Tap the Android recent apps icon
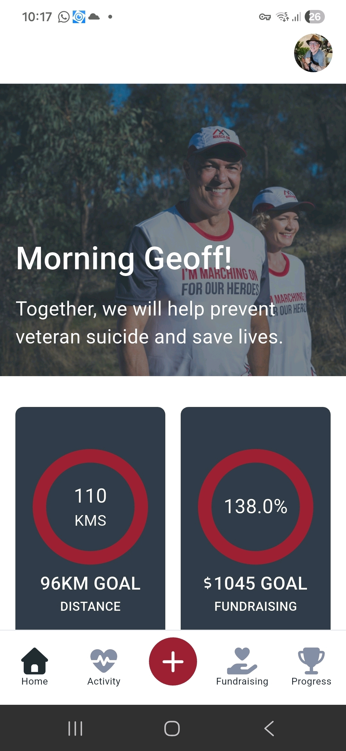The image size is (346, 751). point(75,729)
